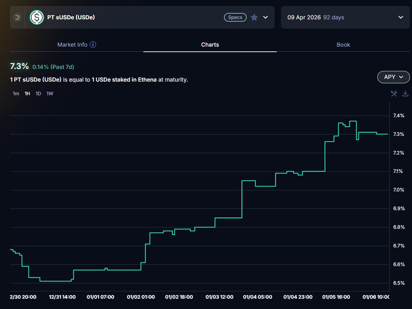
Task: Click the 01/05 16:00 x-axis label
Action: (336, 297)
